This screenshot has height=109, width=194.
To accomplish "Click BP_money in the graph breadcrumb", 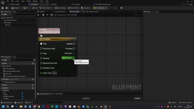I will pyautogui.click(x=59, y=15).
